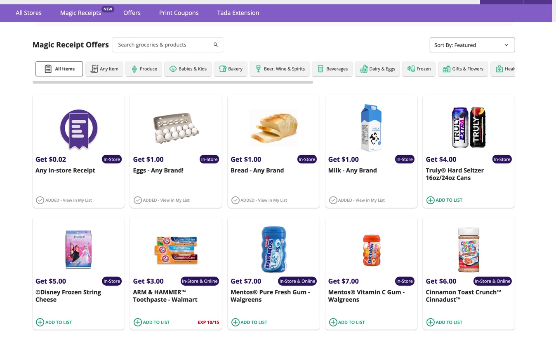Click the Beverages icon in the filter bar
This screenshot has width=556, height=338.
pos(320,69)
